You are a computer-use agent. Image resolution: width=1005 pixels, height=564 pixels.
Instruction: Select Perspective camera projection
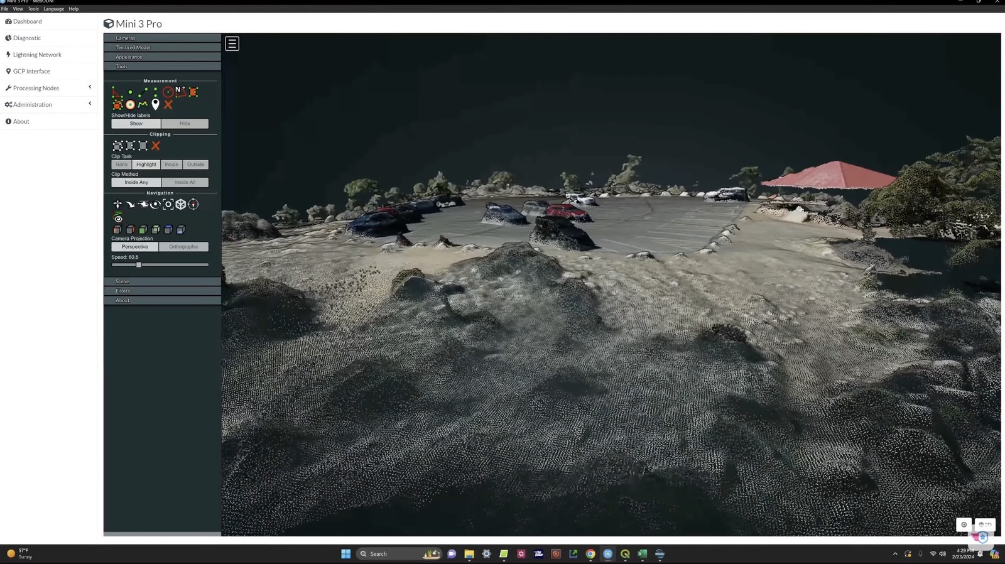point(135,247)
